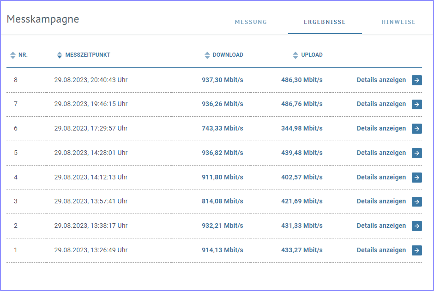This screenshot has width=434, height=291.
Task: Sort by NR. column arrows
Action: (13, 55)
